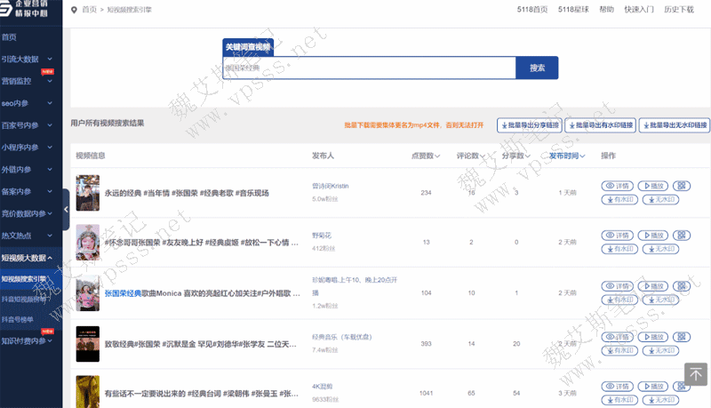This screenshot has width=711, height=408.
Task: Click the QR code icon in fourth row
Action: click(682, 336)
